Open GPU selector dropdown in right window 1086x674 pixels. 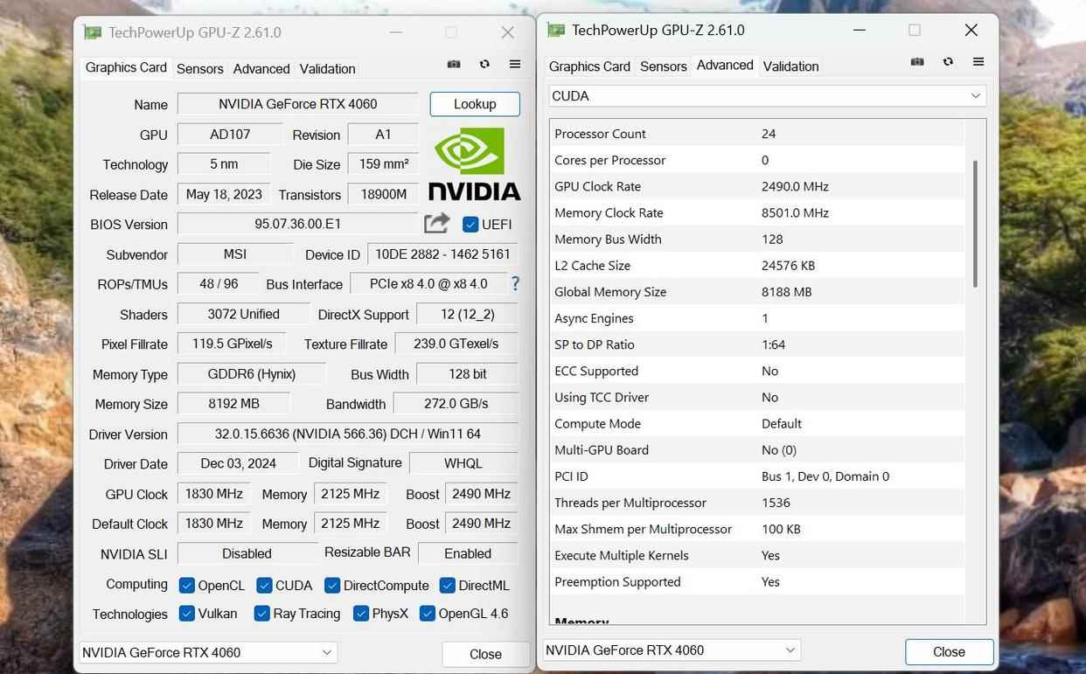coord(671,650)
